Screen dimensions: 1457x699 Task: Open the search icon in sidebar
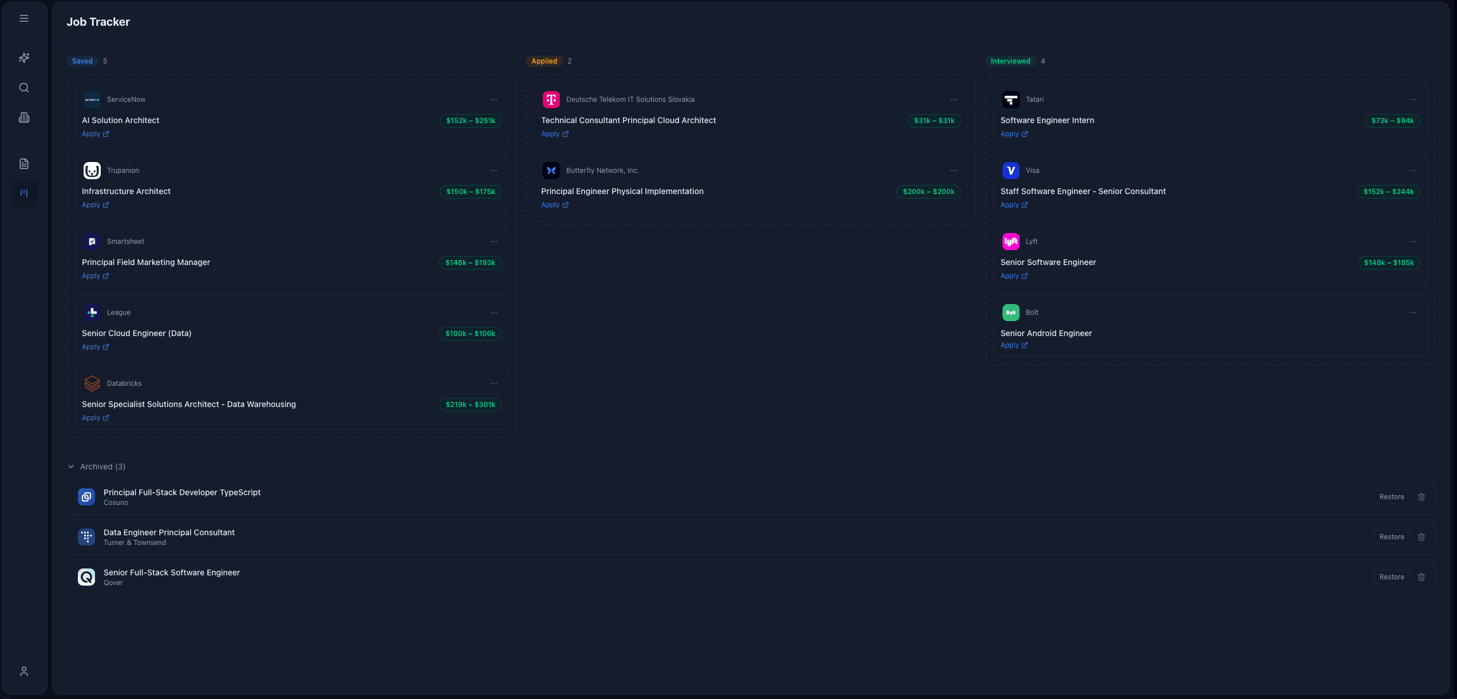click(24, 88)
